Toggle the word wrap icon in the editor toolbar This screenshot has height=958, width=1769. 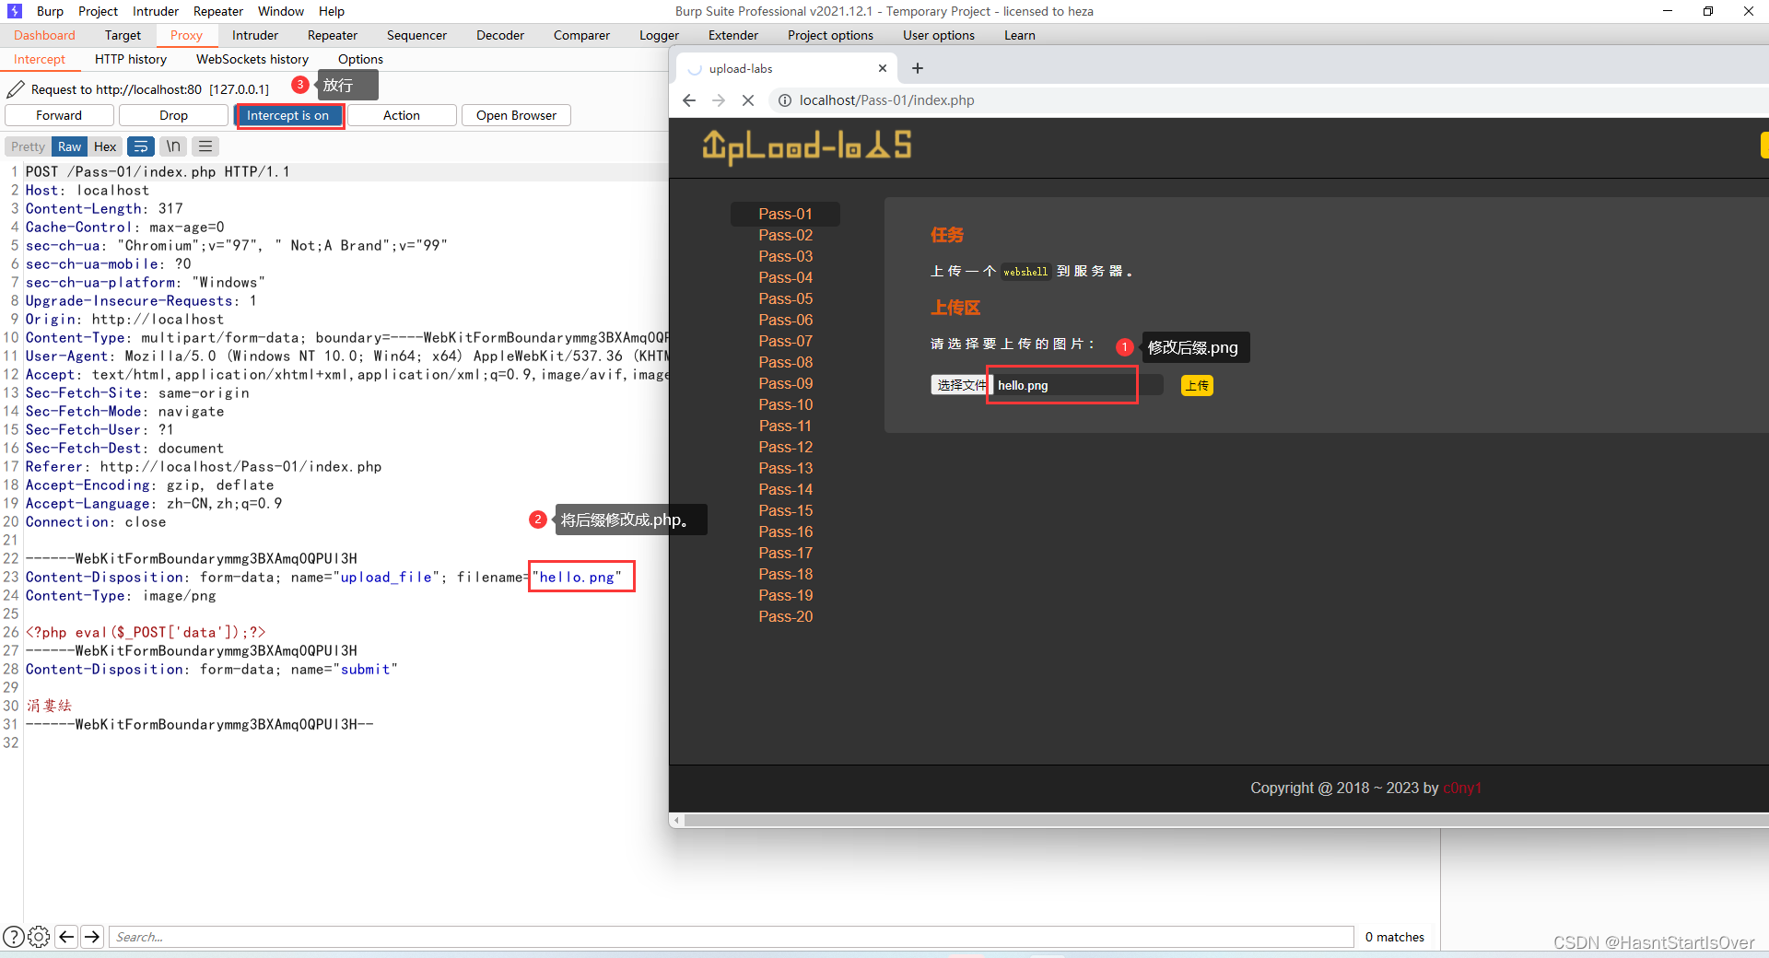click(141, 146)
